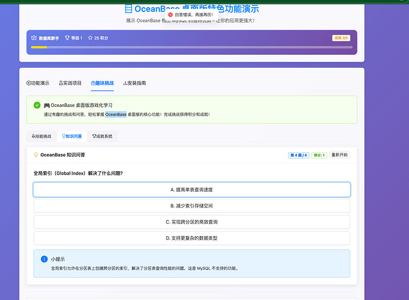The image size is (409, 300).
Task: Click the green checkmark icon in banner
Action: pos(37,105)
